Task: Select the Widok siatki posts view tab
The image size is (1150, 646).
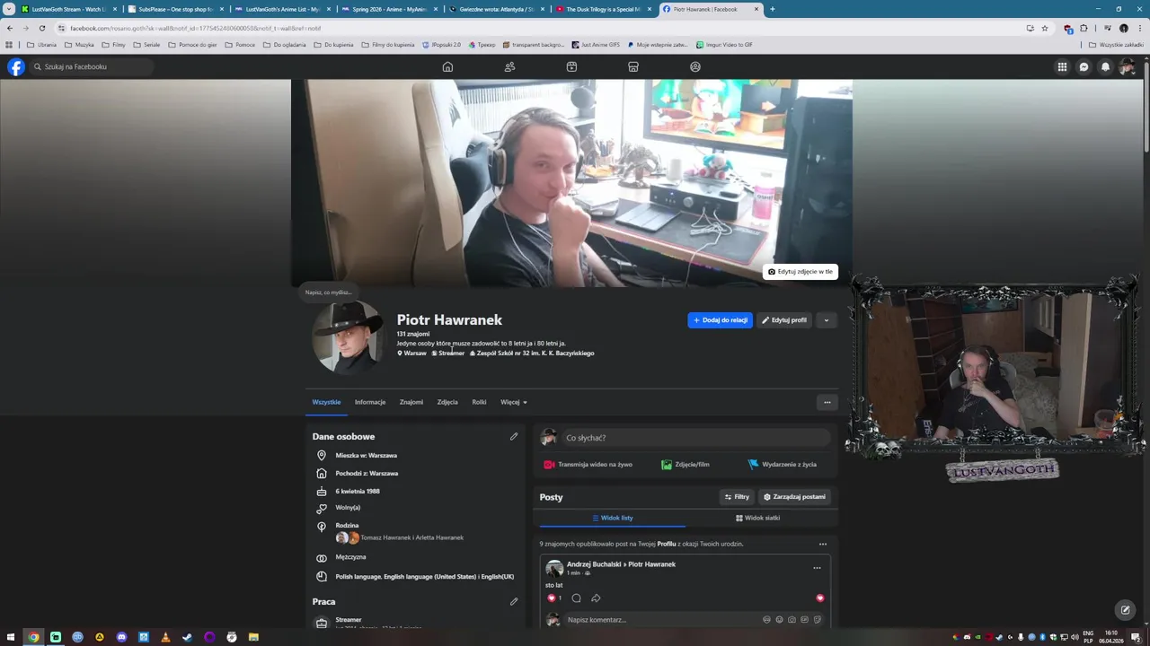Action: coord(758,518)
